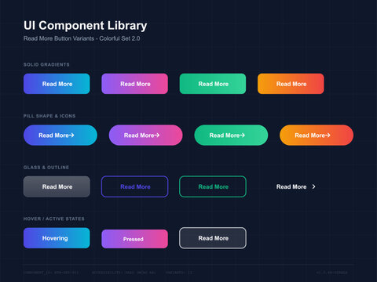377x282 pixels.
Task: Click the UI Component Library title
Action: click(x=85, y=26)
